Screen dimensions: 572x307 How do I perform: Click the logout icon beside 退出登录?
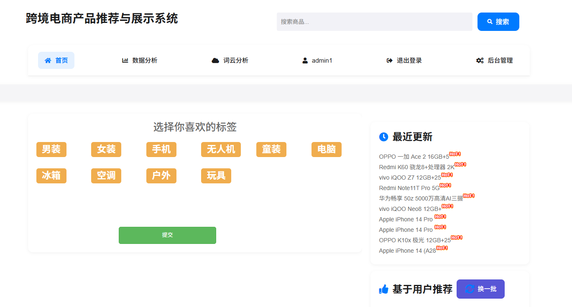[390, 61]
